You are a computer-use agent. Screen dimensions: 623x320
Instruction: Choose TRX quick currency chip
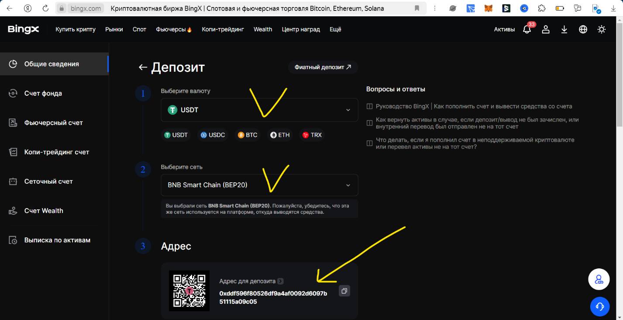pos(312,135)
